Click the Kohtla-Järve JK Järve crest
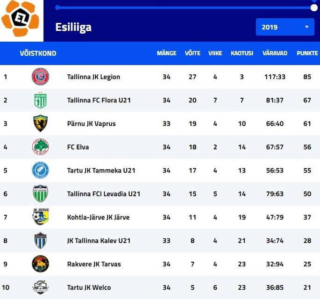This screenshot has height=301, width=320. pyautogui.click(x=41, y=217)
